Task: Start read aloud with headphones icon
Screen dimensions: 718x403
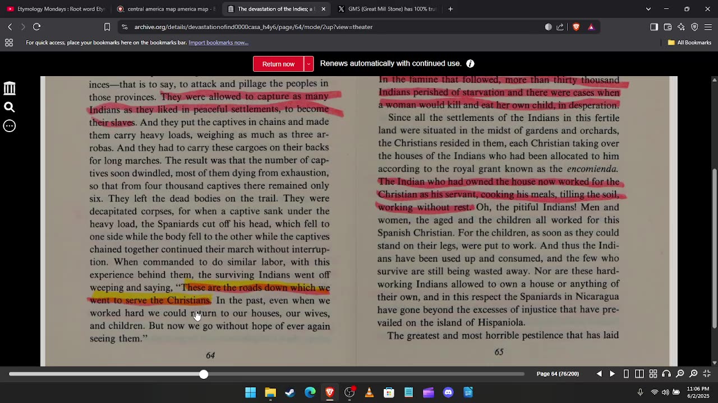Action: tap(666, 374)
